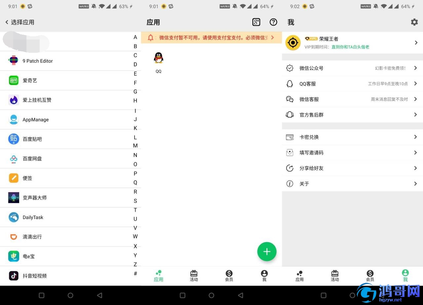Image resolution: width=423 pixels, height=305 pixels.
Task: Click the 卡密兑换 card icon
Action: point(290,137)
